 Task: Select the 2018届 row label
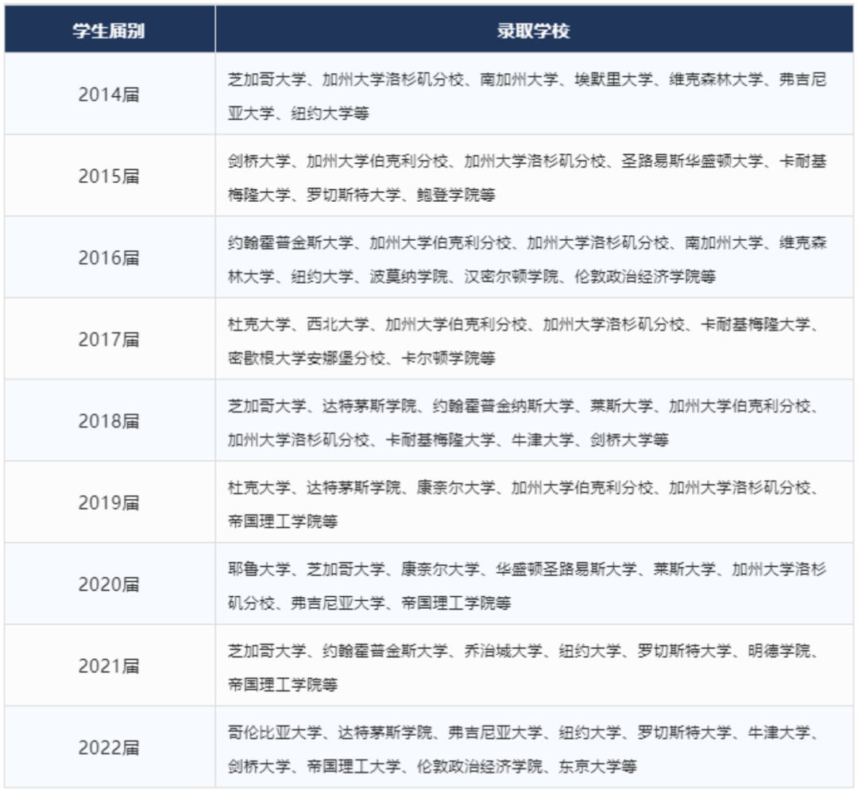(x=109, y=421)
